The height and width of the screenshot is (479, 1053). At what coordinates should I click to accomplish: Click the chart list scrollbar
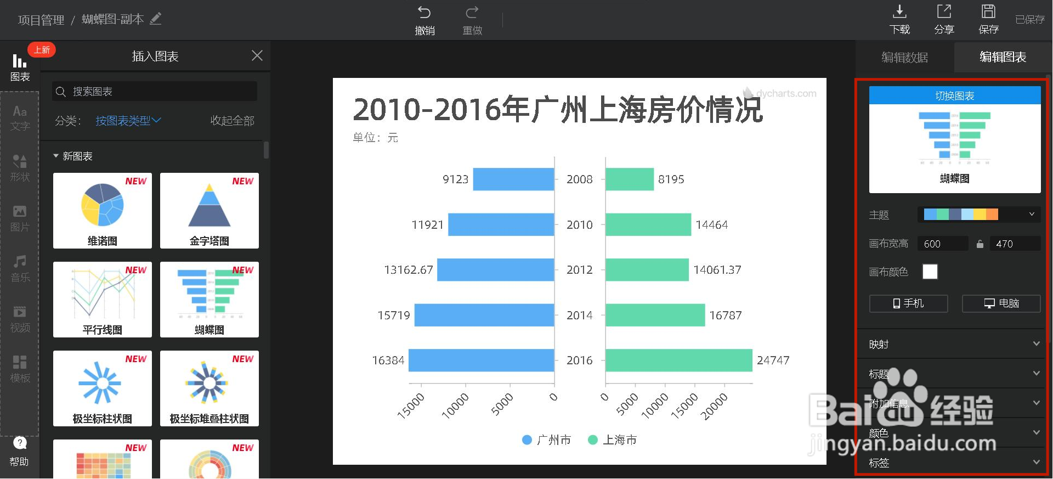267,150
